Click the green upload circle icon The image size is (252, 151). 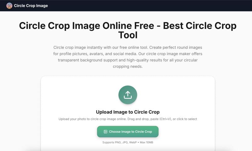pyautogui.click(x=128, y=95)
